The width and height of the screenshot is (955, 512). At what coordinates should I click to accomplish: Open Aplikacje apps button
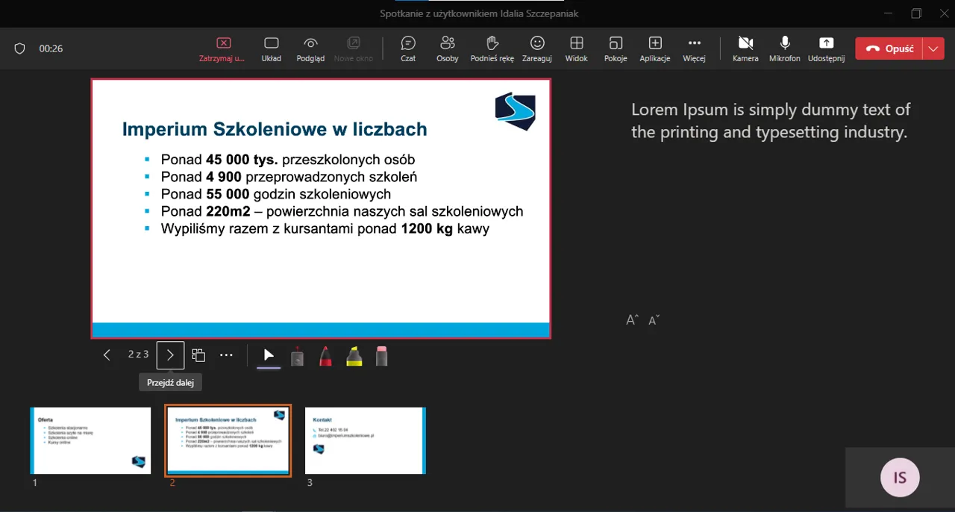pos(654,48)
